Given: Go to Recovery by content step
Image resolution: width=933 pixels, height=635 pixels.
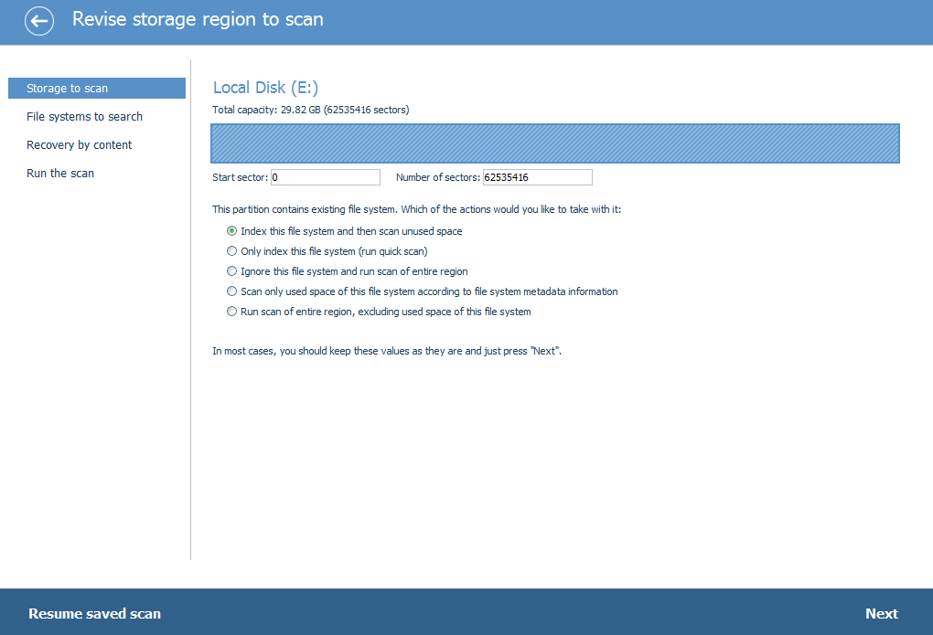Looking at the screenshot, I should pyautogui.click(x=80, y=145).
